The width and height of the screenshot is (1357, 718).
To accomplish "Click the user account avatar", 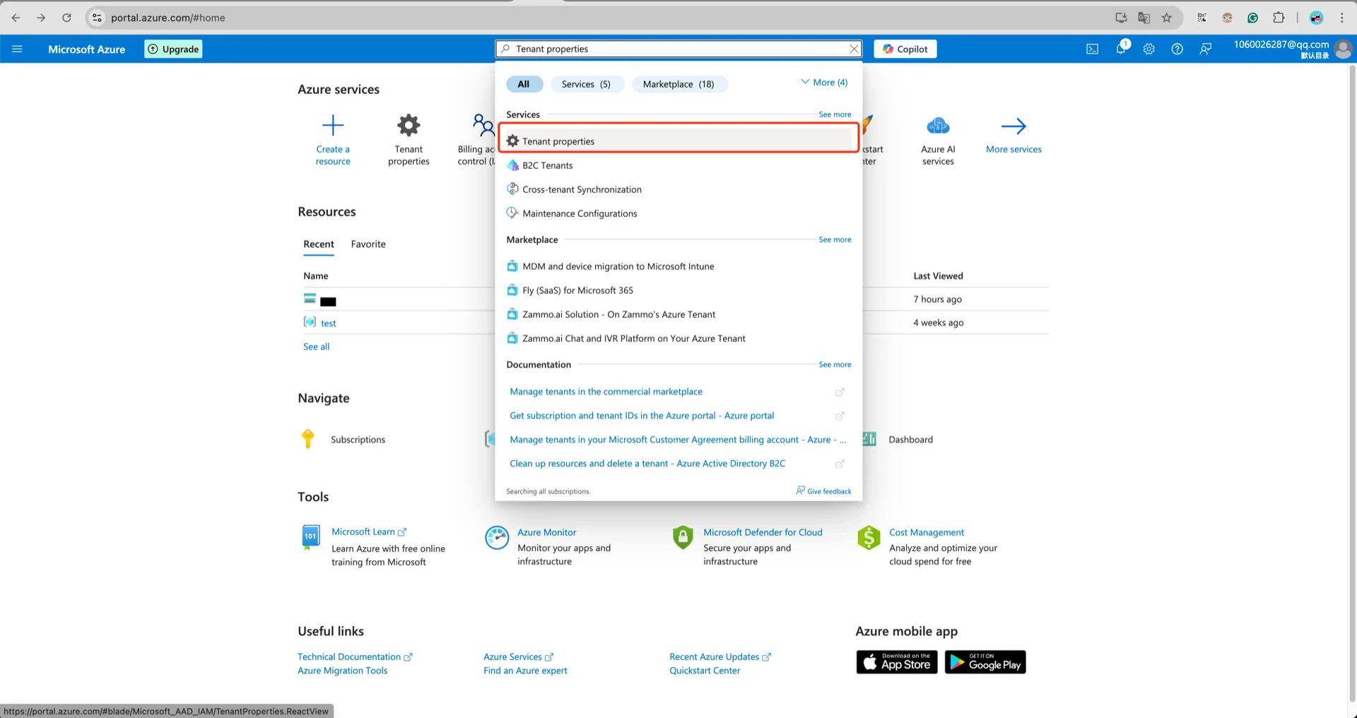I will coord(1344,49).
